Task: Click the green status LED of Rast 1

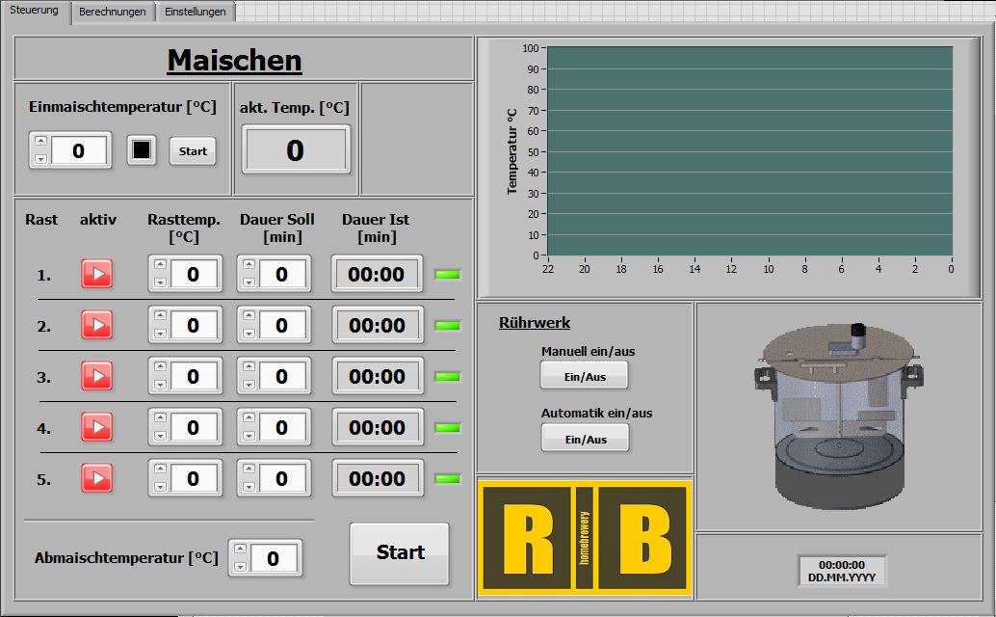Action: [x=447, y=275]
